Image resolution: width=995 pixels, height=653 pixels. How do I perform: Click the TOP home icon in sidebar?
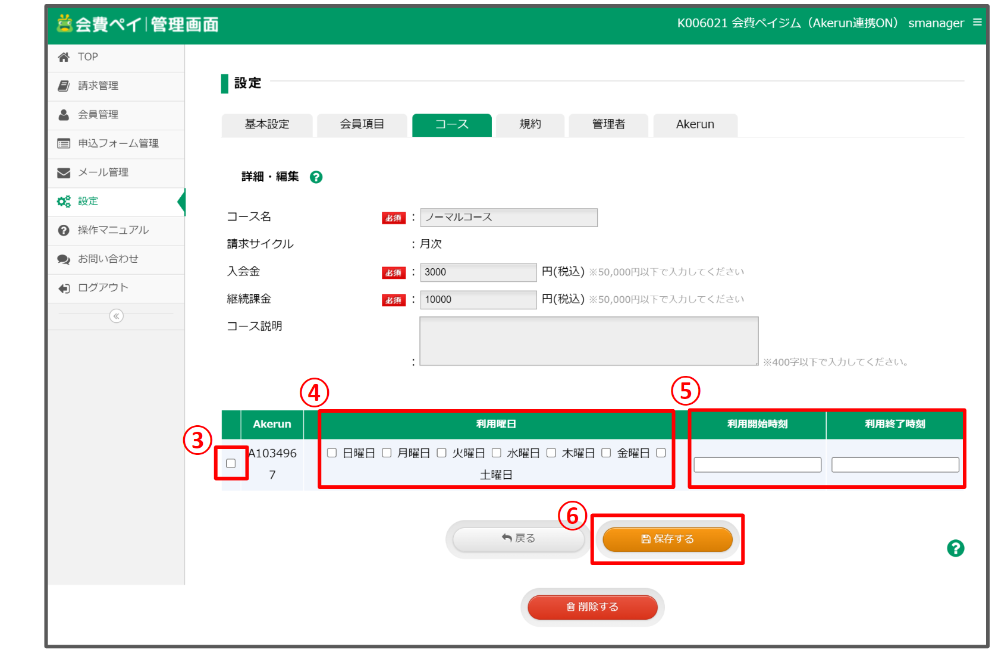coord(64,57)
